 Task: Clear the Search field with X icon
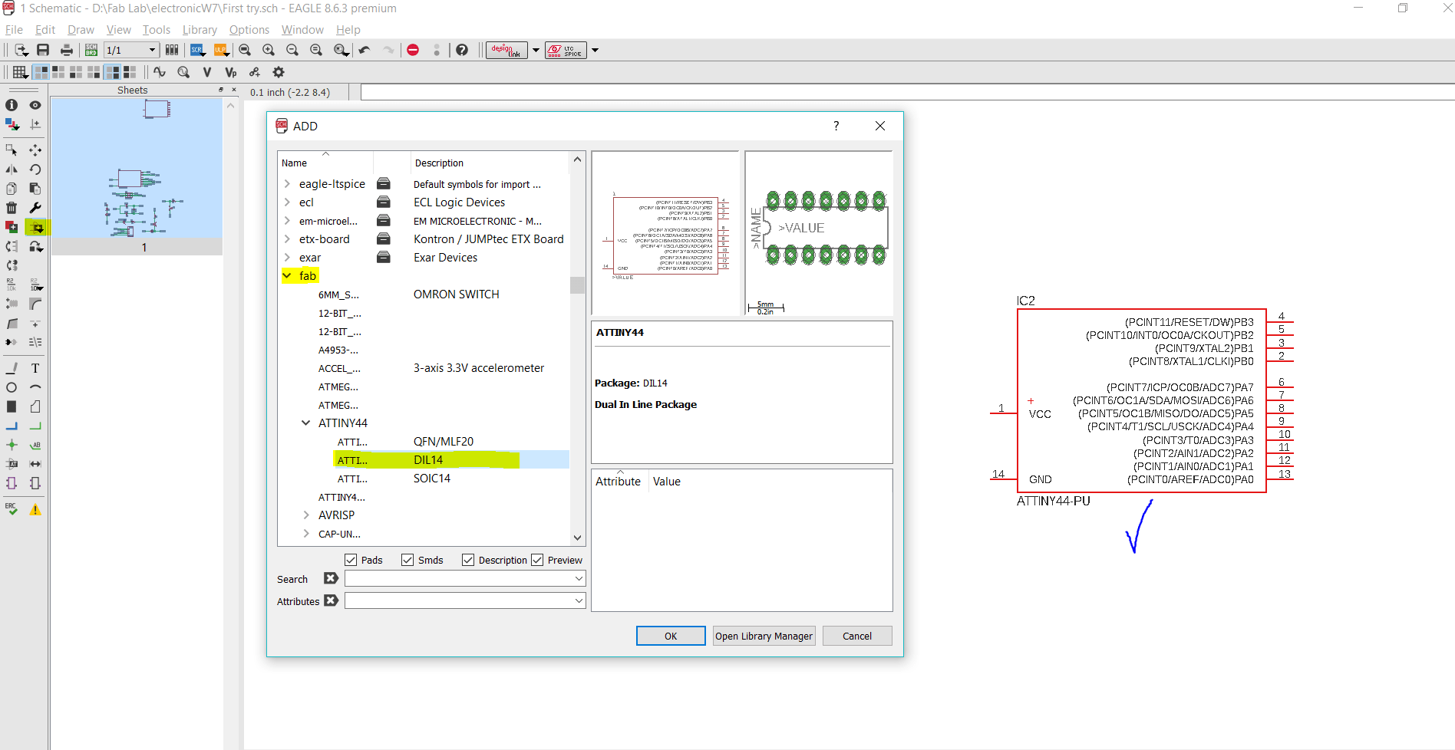pyautogui.click(x=331, y=578)
